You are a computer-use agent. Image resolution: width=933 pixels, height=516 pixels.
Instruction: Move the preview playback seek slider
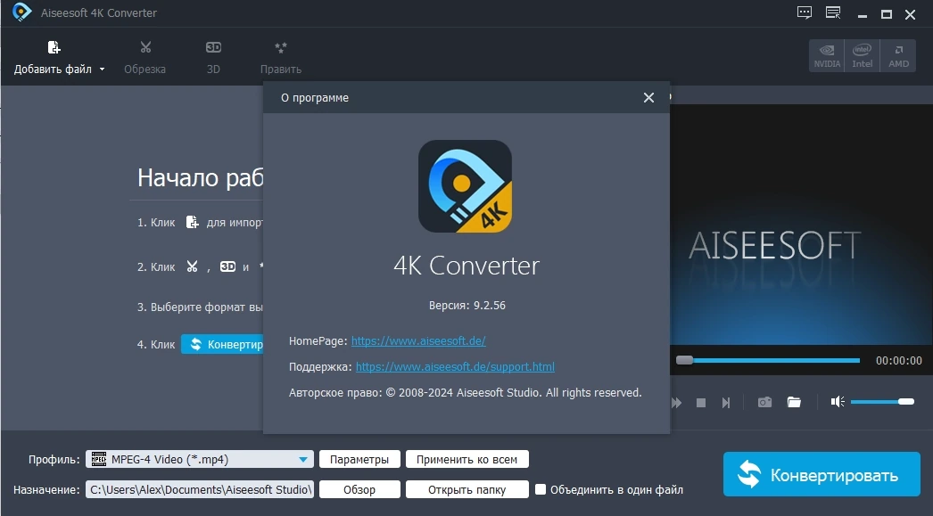[x=684, y=360]
